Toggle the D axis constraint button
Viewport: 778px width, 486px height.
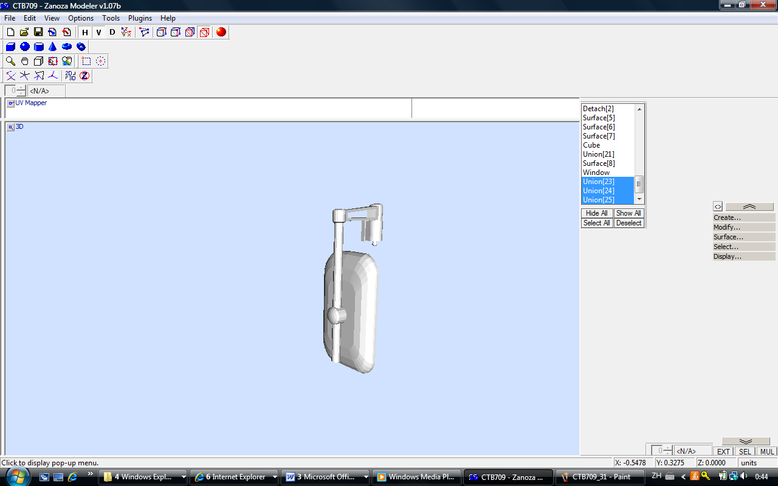[112, 32]
